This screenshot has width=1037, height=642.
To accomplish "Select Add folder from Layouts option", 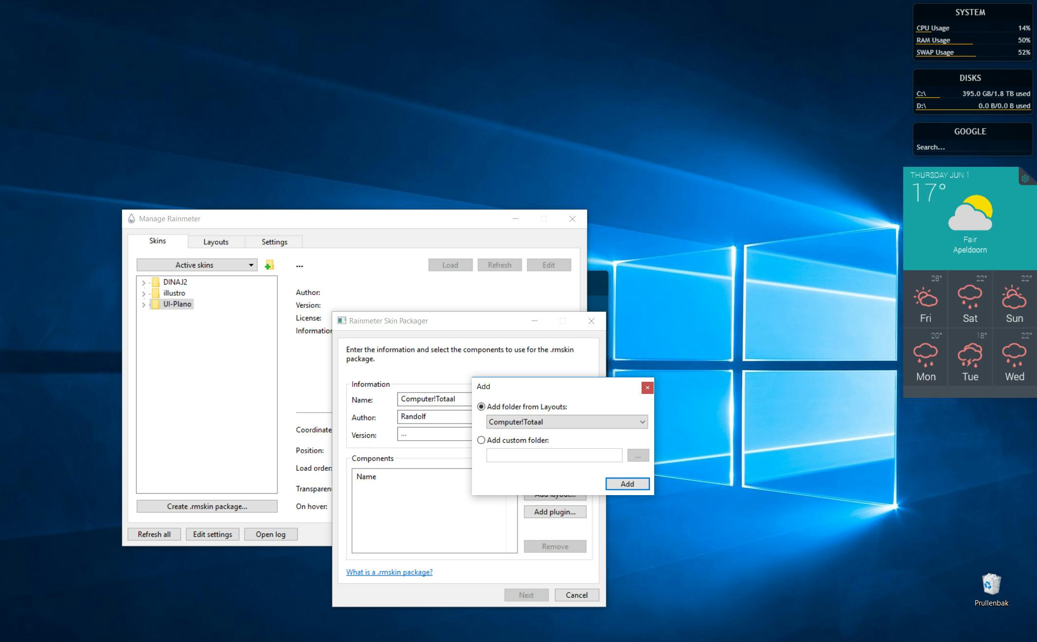I will coord(482,407).
